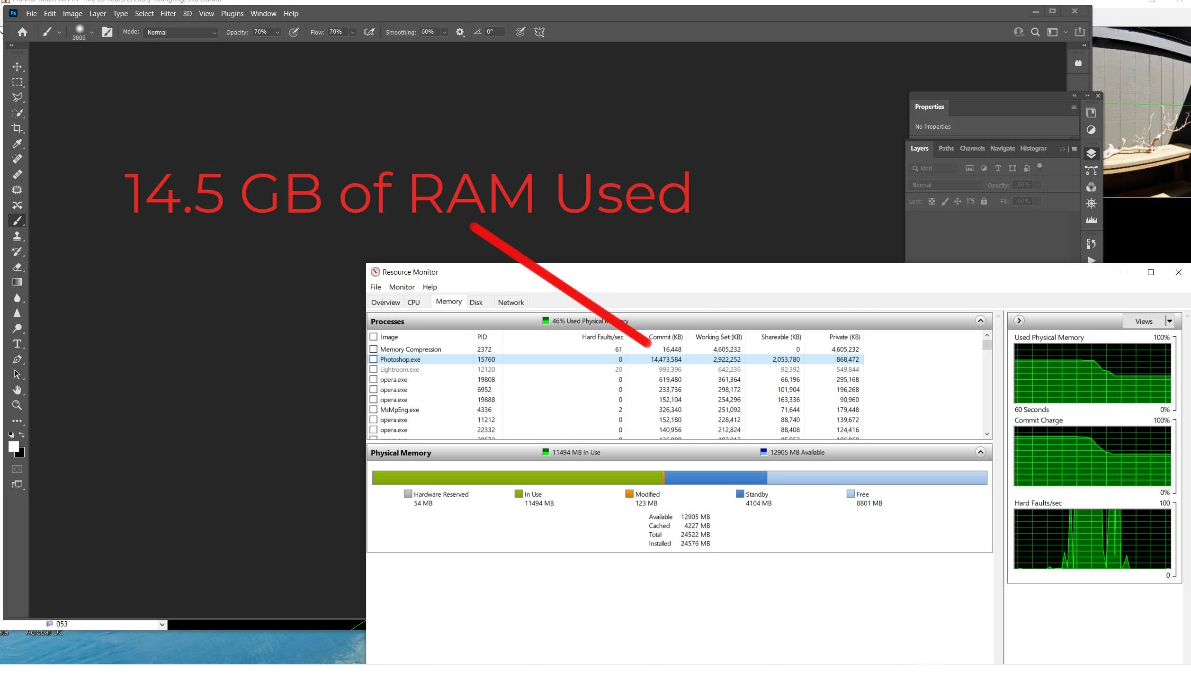Image resolution: width=1191 pixels, height=679 pixels.
Task: Select the Eyedropper tool
Action: 17,144
